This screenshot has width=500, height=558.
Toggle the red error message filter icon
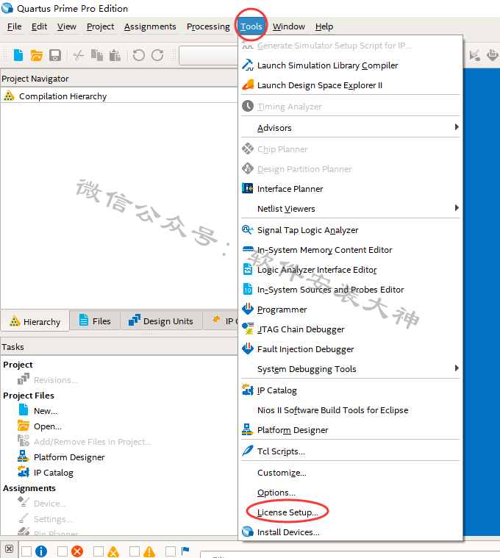(x=77, y=551)
